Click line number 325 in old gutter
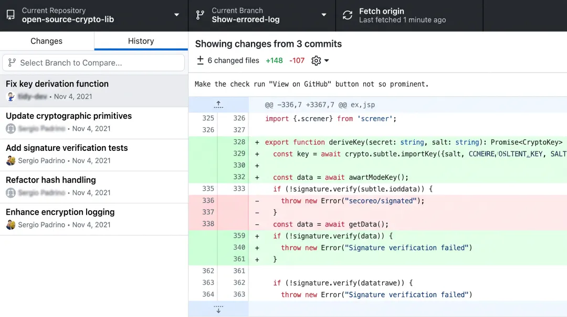This screenshot has width=567, height=317. point(208,118)
